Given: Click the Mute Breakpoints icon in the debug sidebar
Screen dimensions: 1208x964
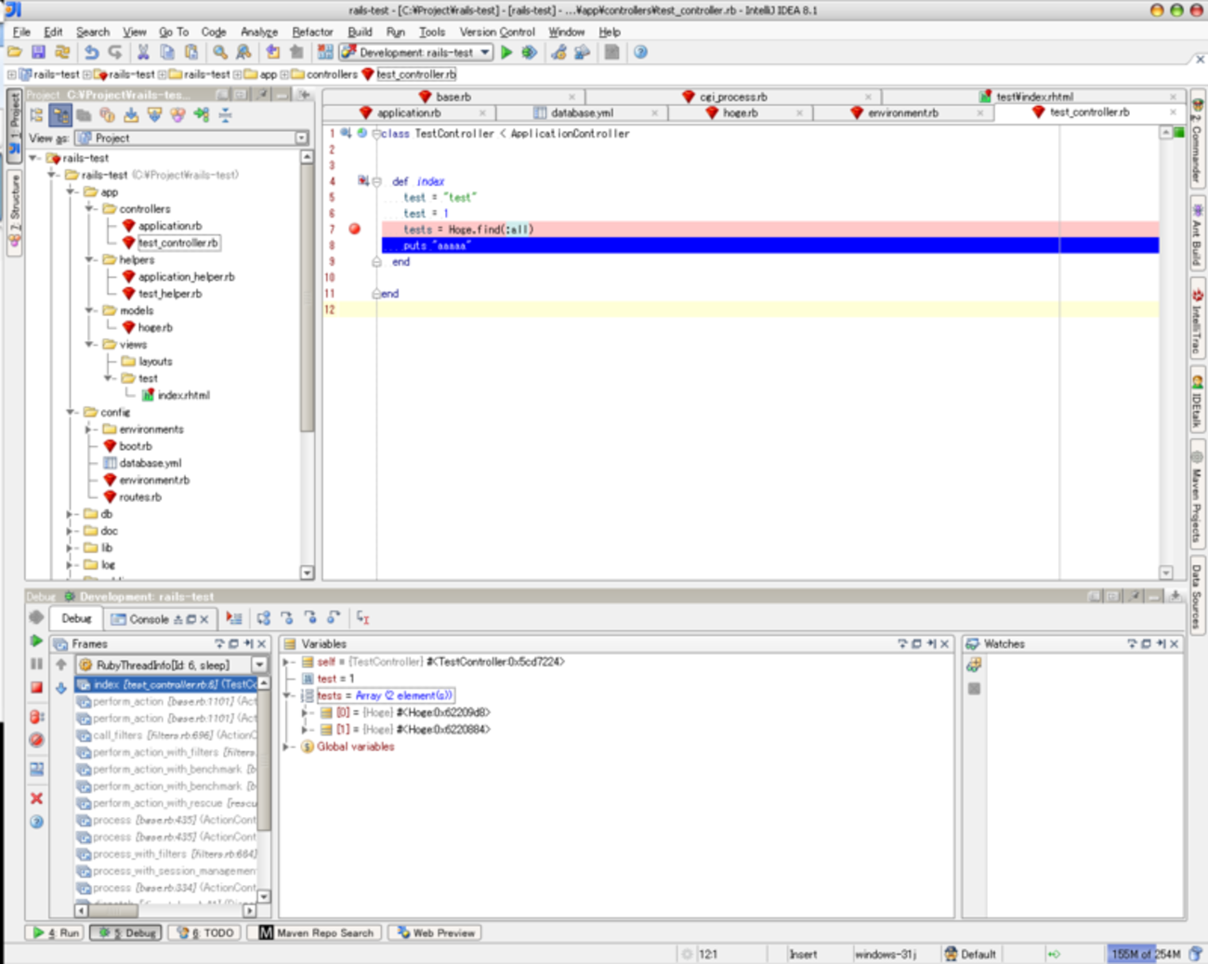Looking at the screenshot, I should (36, 740).
